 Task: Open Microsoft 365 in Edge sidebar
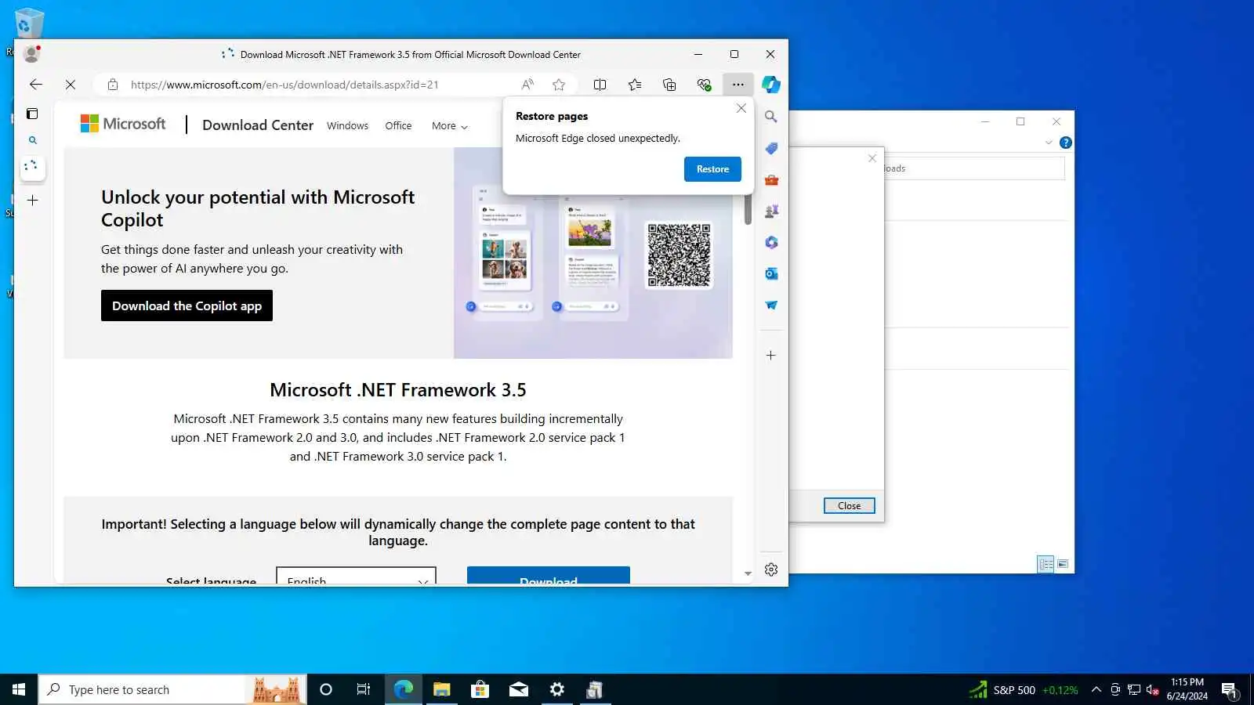click(771, 242)
